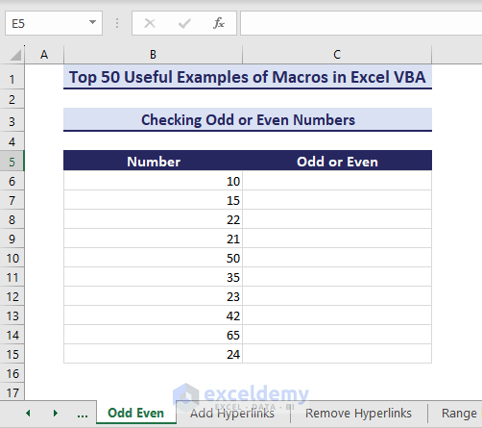
Task: Select row 11 header
Action: (12, 278)
